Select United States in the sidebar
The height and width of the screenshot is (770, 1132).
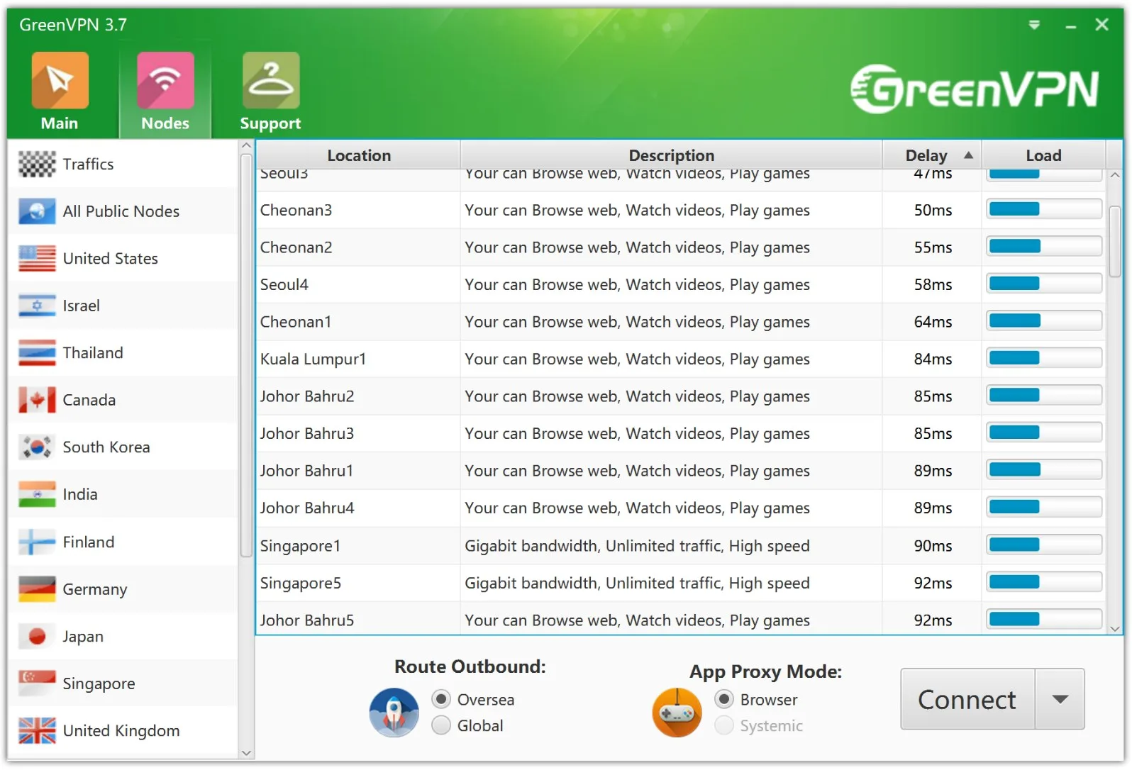coord(123,259)
